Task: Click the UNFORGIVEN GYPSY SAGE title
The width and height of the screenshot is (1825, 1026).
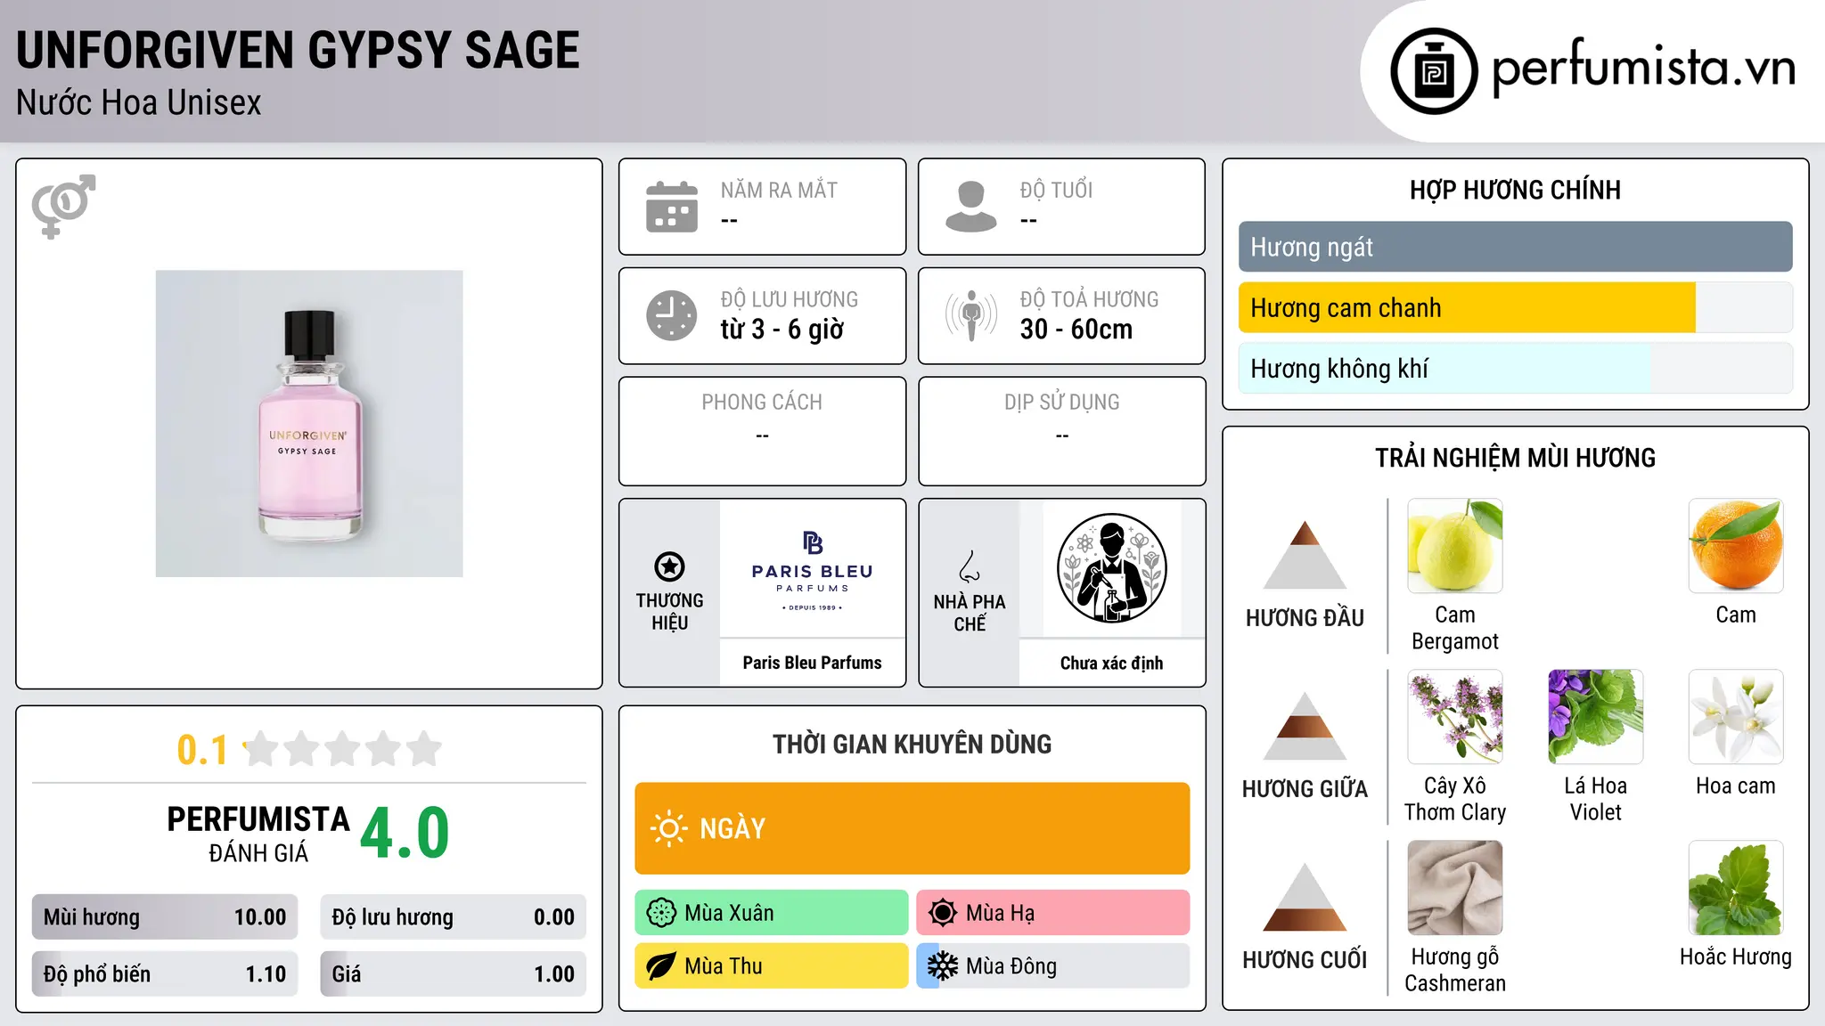Action: tap(298, 50)
